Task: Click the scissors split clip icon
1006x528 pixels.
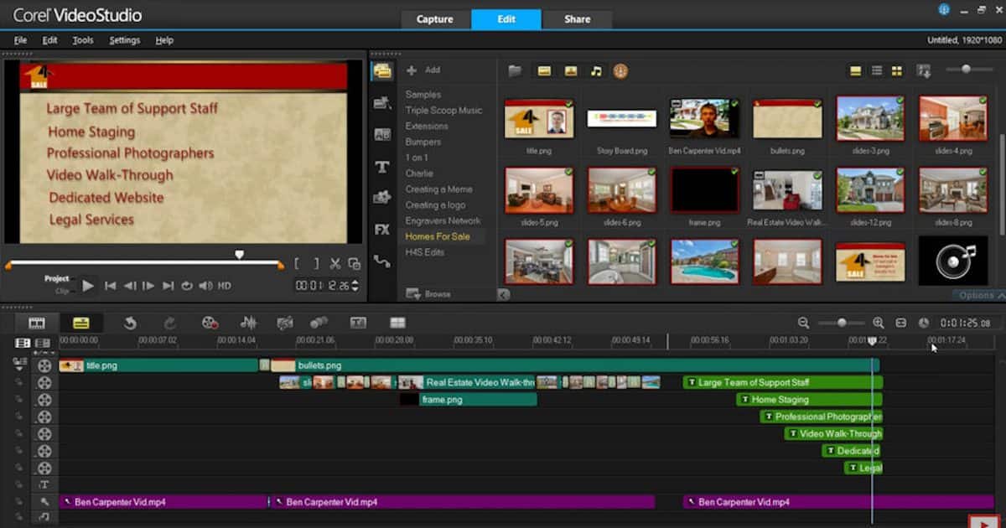Action: [334, 263]
